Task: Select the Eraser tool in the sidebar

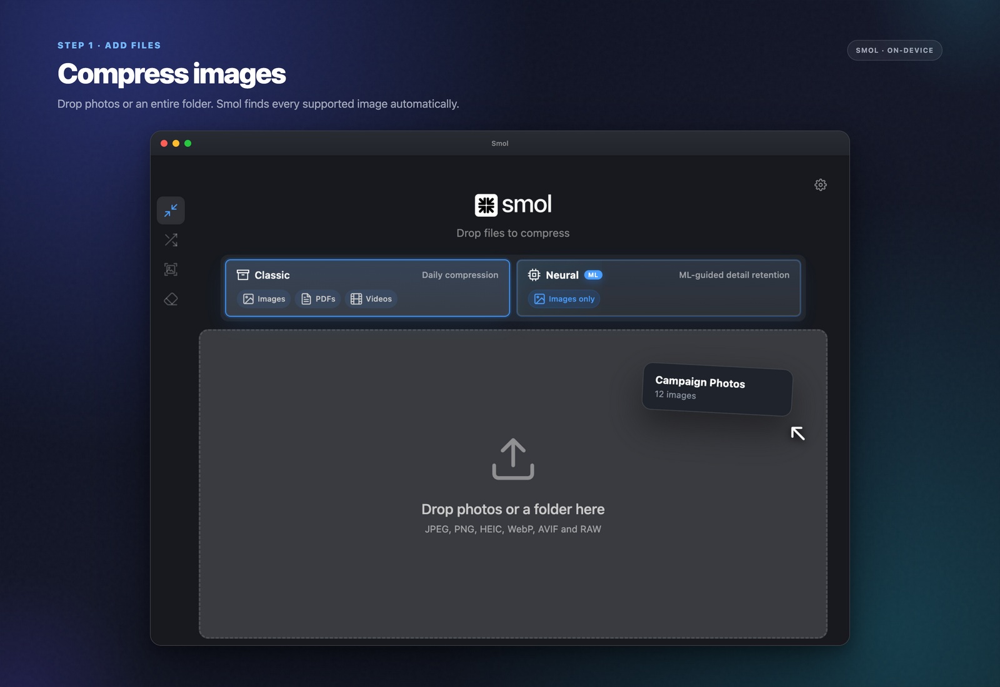Action: (x=171, y=299)
